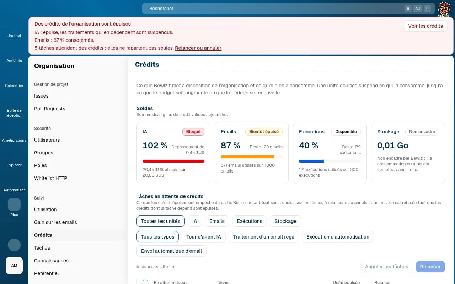
Task: Open Gain sur les emails in the sidebar
Action: 78,222
